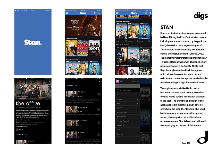This screenshot has width=217, height=153.
Task: Download episode 1. Nepotism on episode list screen
Action: click(98, 94)
